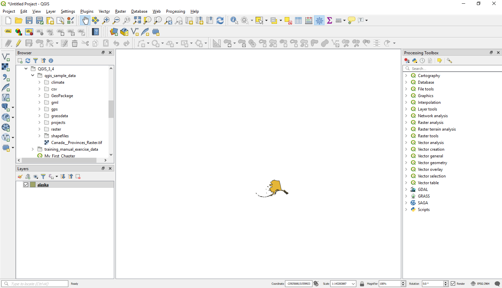The width and height of the screenshot is (502, 288).
Task: Expand the shapefiles folder in Browser
Action: click(x=39, y=136)
